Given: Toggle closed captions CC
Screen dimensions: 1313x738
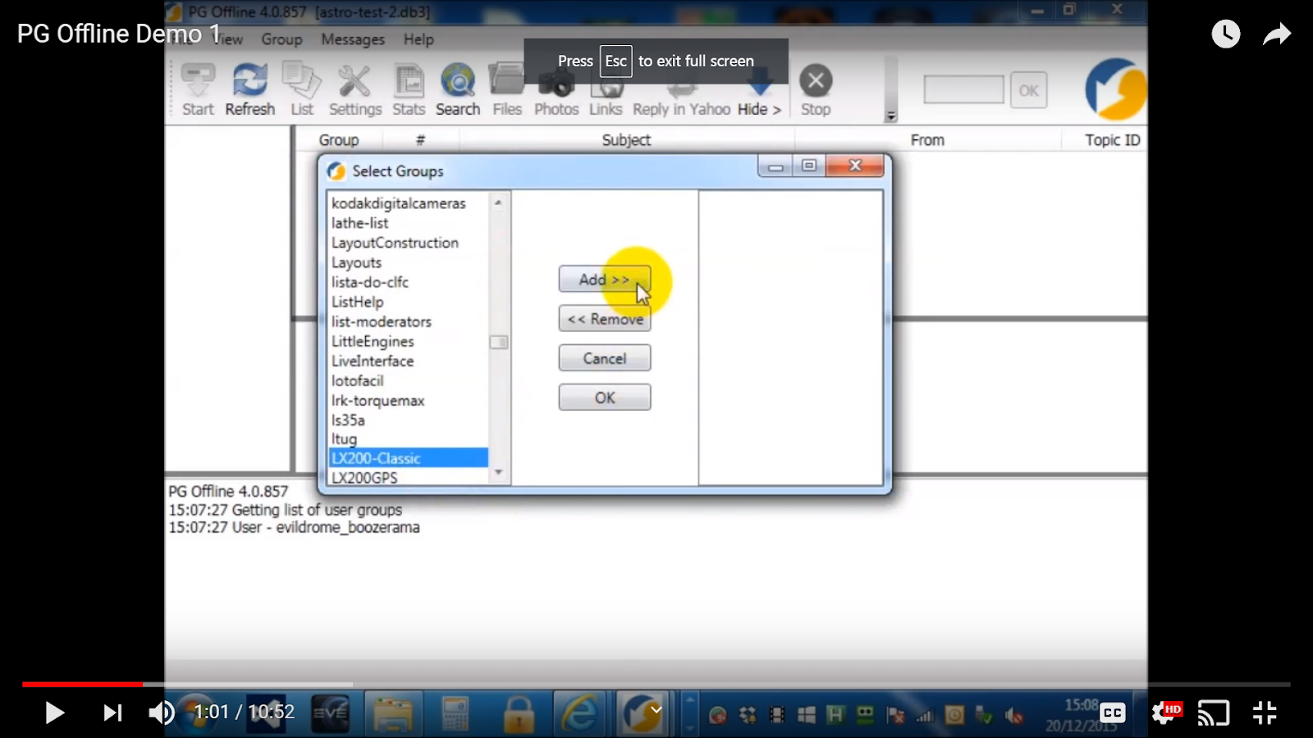Looking at the screenshot, I should pyautogui.click(x=1112, y=713).
